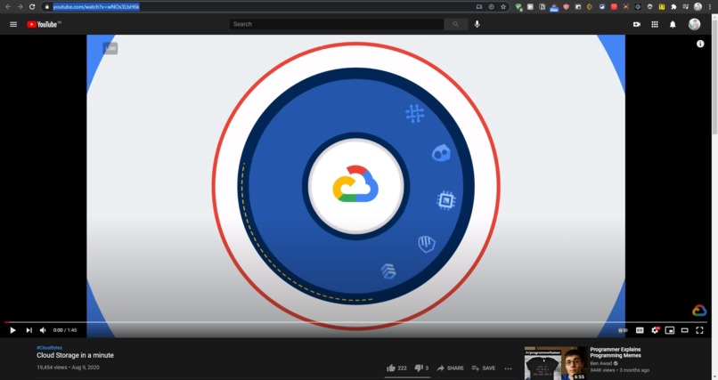Enter full screen mode
The width and height of the screenshot is (718, 380).
click(699, 330)
